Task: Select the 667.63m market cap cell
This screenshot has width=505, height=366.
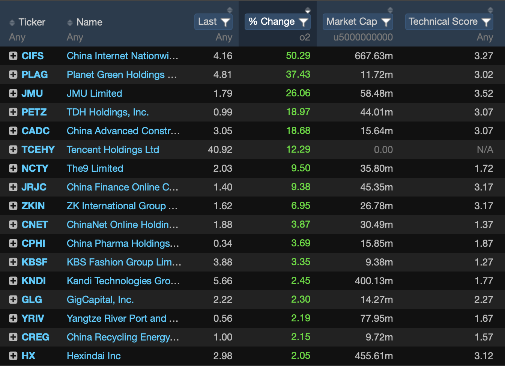Action: pos(374,56)
